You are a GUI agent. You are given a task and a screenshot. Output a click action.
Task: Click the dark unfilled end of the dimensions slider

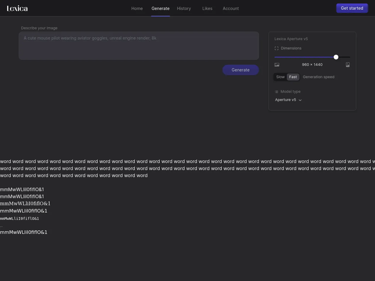pos(345,57)
